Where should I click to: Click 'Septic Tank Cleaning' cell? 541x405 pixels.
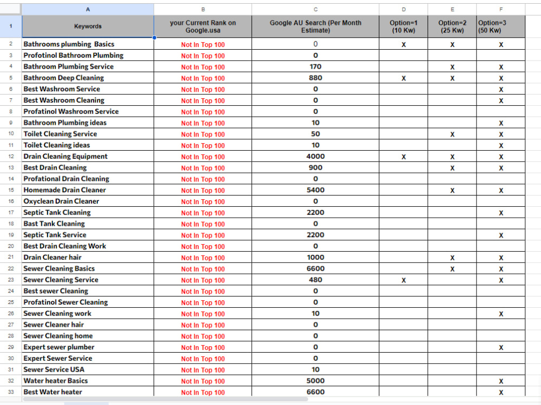pos(88,212)
